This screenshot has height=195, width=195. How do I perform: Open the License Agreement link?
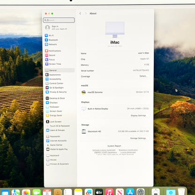click(128, 152)
